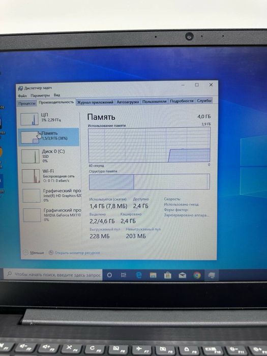Screen dimensions: 267x356
Task: Click the memory usage graph
Action: click(x=149, y=145)
